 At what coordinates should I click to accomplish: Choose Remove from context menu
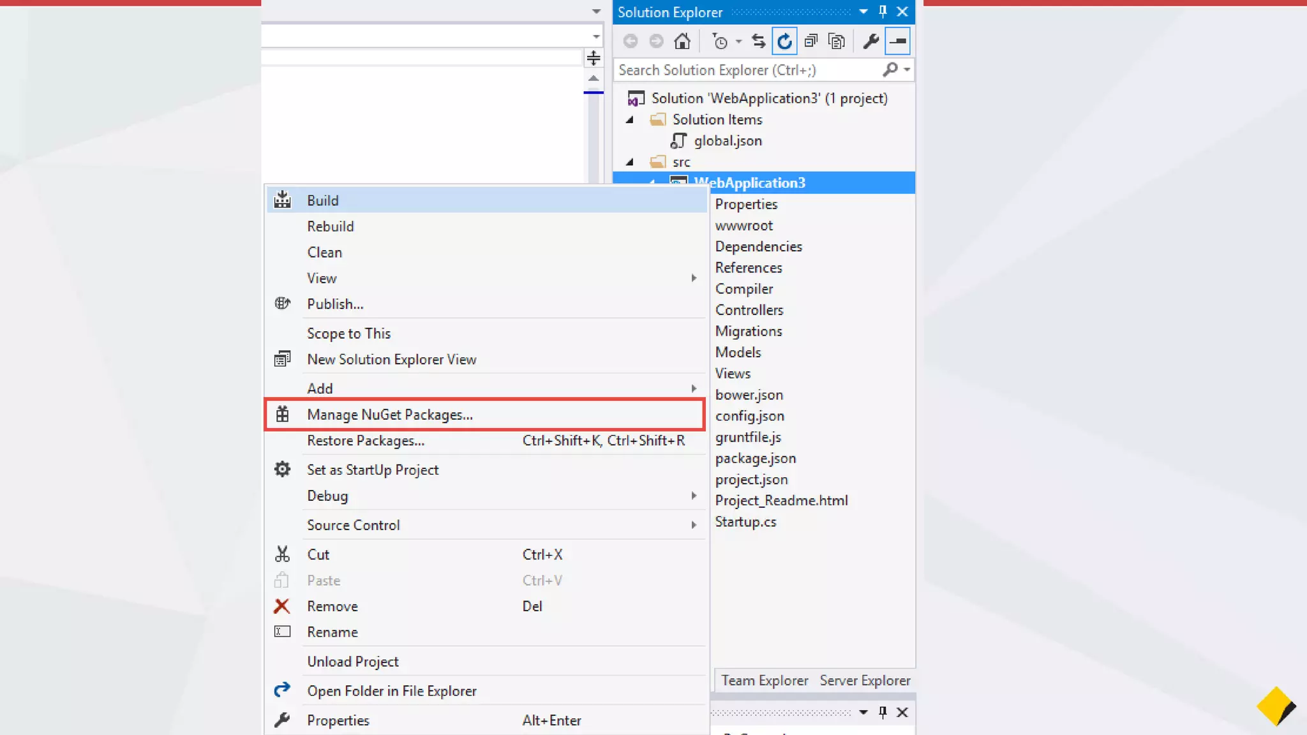[x=486, y=606]
